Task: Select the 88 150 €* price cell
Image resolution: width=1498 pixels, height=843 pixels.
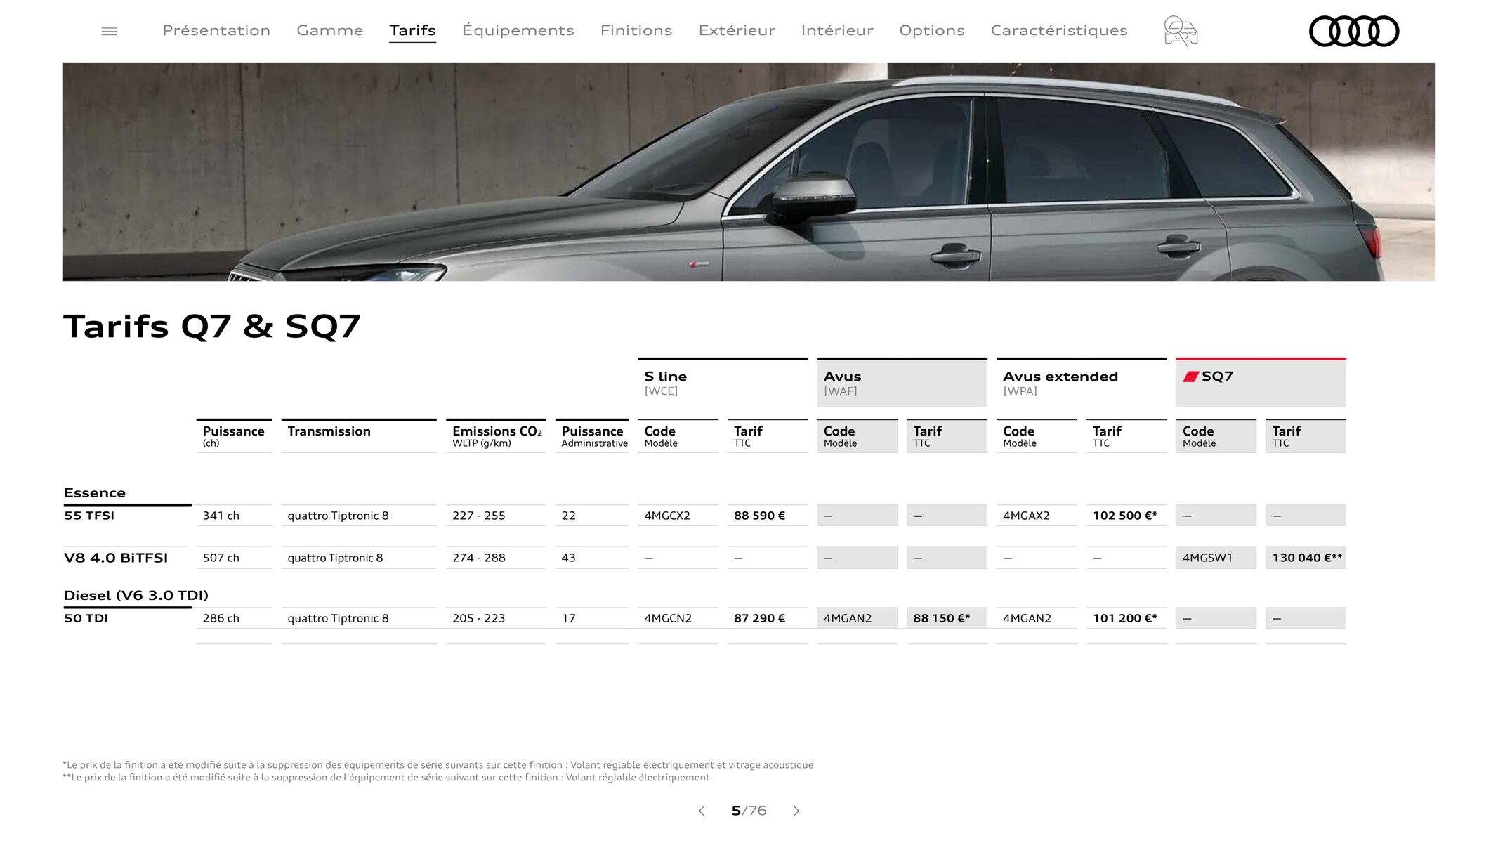Action: click(x=947, y=618)
